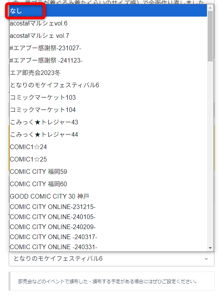Select COMIC CITY ONLINE-231215- entry

pos(108,207)
